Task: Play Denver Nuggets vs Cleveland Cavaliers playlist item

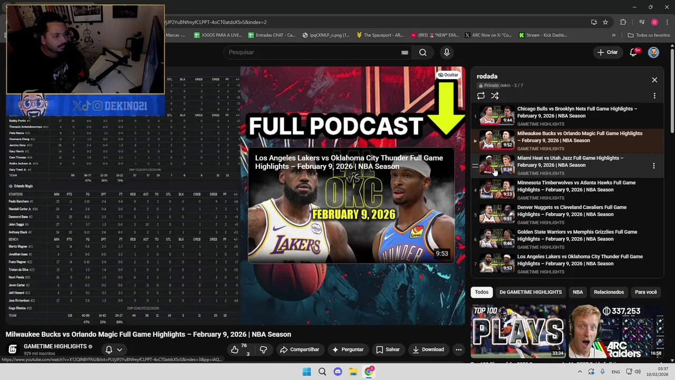Action: click(x=567, y=214)
